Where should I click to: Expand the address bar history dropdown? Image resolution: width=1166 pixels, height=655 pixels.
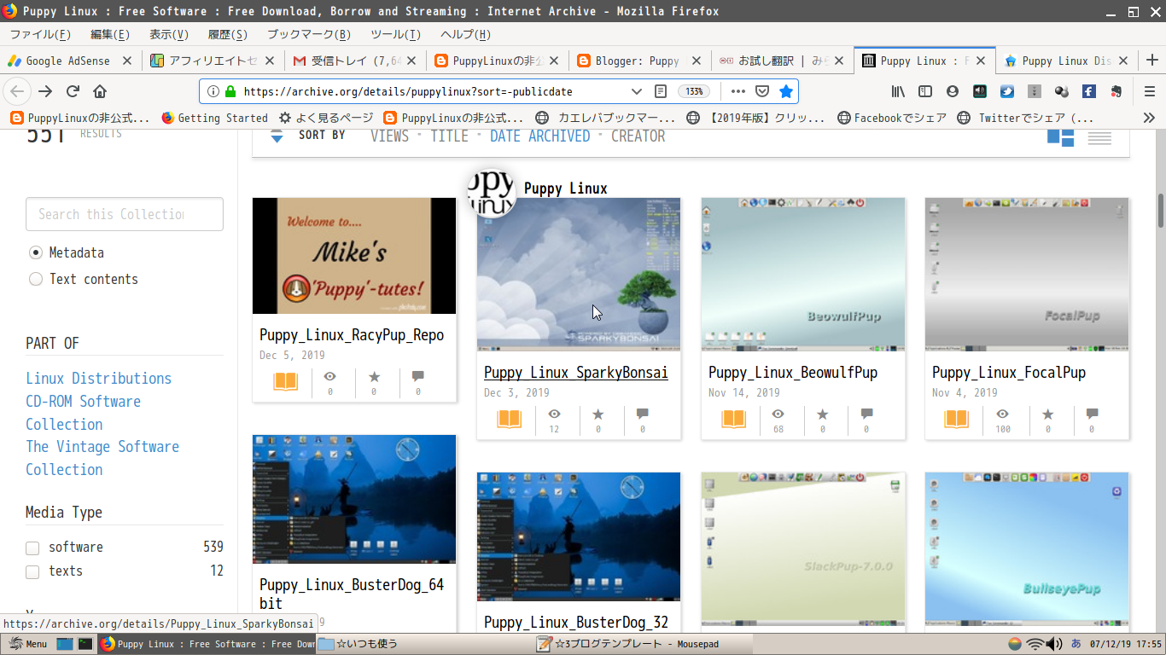(636, 91)
